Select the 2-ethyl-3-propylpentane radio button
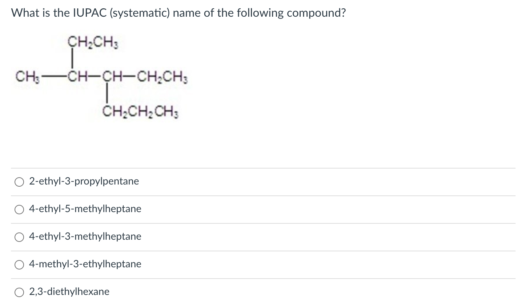This screenshot has width=525, height=308. tap(19, 182)
